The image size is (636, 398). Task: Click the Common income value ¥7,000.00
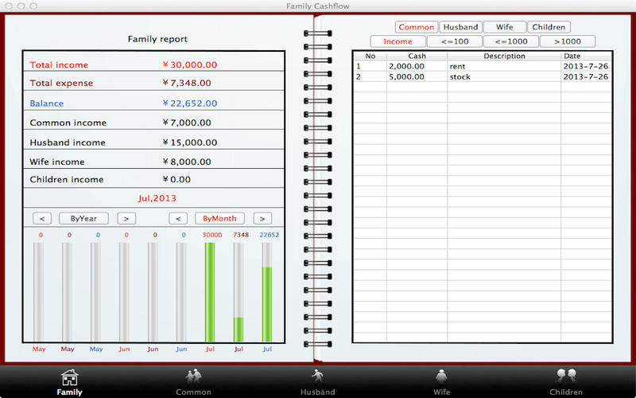tap(187, 123)
